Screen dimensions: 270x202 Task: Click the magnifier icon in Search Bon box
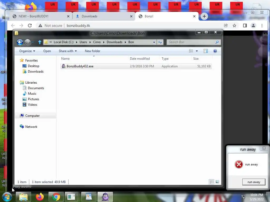217,42
